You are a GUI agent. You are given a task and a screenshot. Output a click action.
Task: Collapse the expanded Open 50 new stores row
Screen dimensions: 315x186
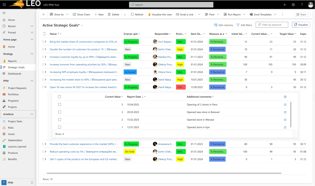[x=46, y=87]
